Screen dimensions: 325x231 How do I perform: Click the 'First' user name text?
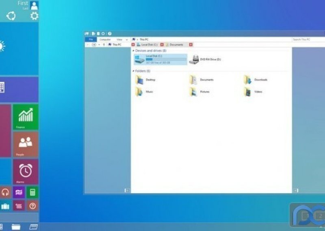pyautogui.click(x=23, y=3)
